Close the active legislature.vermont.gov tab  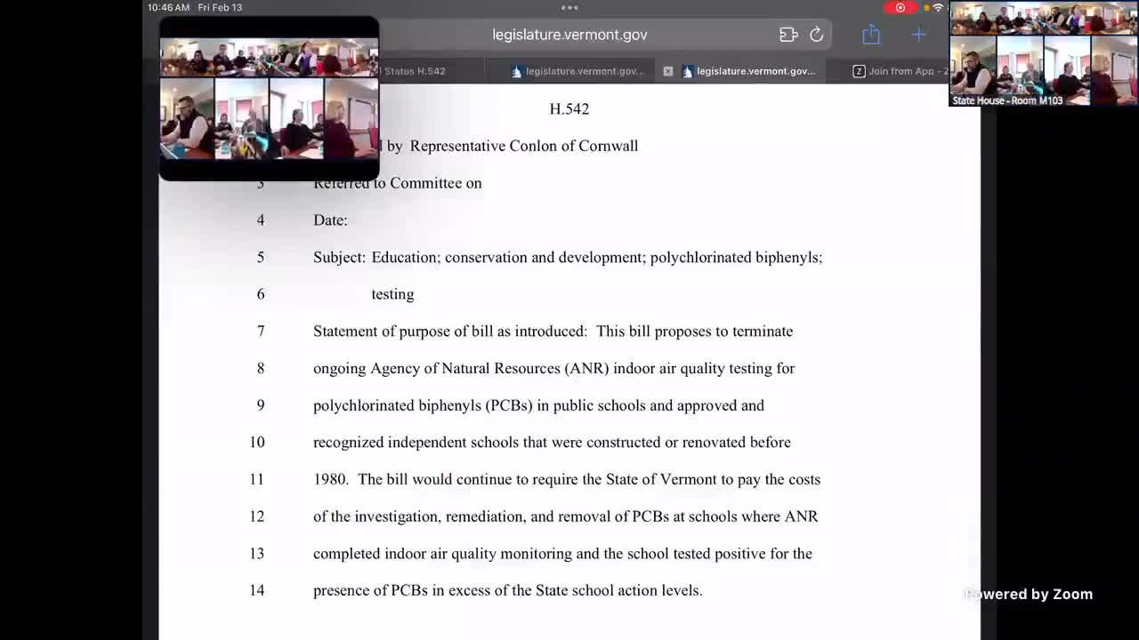[x=668, y=71]
